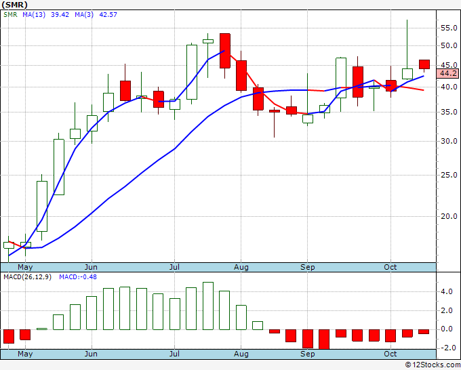The height and width of the screenshot is (370, 461).
Task: Click Oct on the MACD panel axis
Action: [390, 354]
